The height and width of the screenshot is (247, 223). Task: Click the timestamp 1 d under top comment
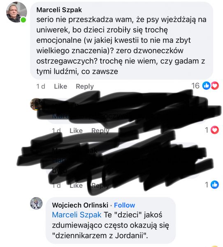click(x=41, y=86)
